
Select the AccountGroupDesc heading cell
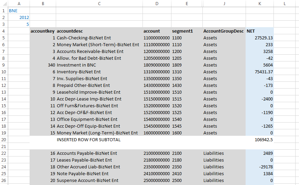coord(224,31)
